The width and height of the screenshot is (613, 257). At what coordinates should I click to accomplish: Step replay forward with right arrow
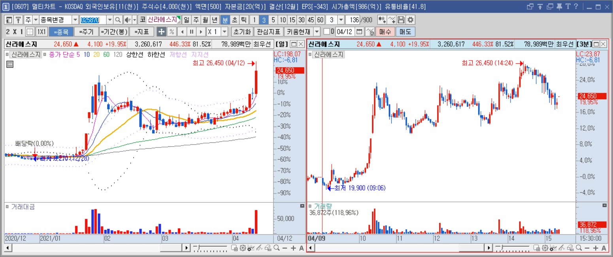(201, 32)
